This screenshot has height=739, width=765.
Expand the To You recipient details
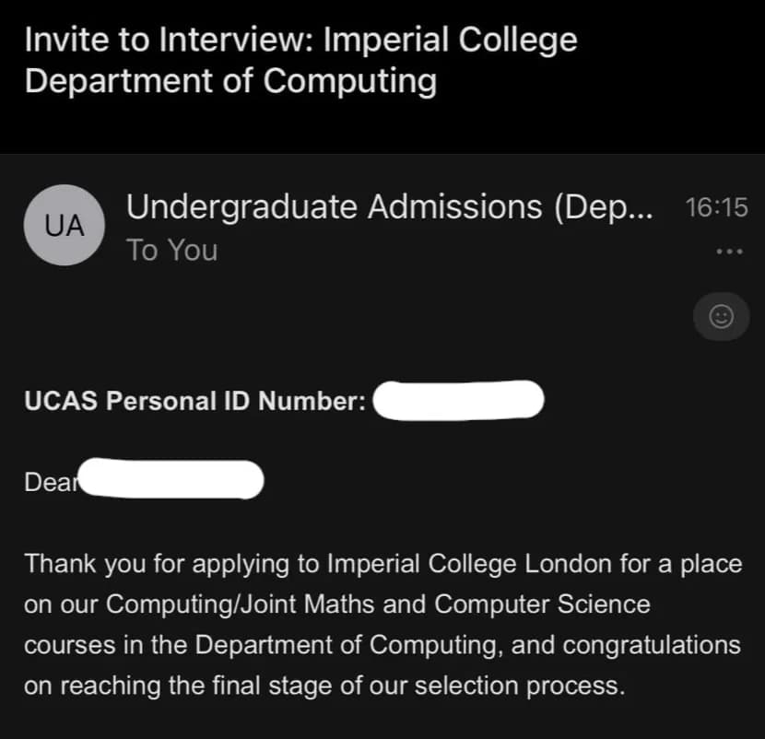(x=171, y=249)
